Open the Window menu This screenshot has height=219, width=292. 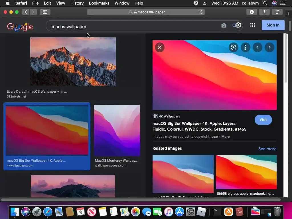click(122, 3)
